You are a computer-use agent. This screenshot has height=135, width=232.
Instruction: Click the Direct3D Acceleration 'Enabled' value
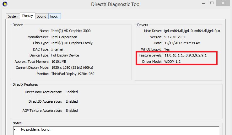[72, 101]
